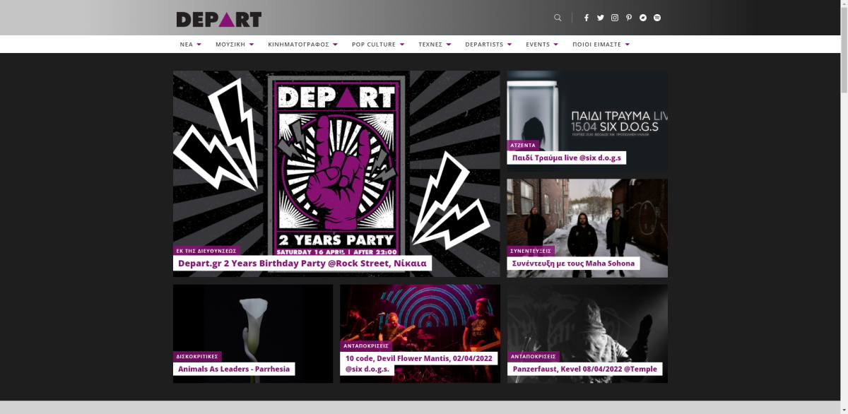The height and width of the screenshot is (414, 848).
Task: Open the Pinterest icon
Action: (x=629, y=18)
